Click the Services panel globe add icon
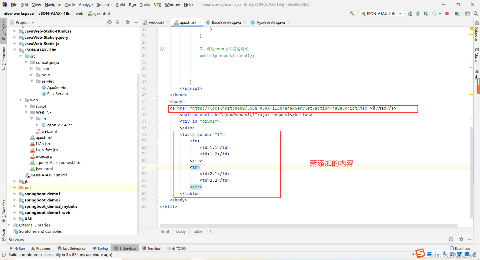The width and height of the screenshot is (480, 260). tap(451, 239)
